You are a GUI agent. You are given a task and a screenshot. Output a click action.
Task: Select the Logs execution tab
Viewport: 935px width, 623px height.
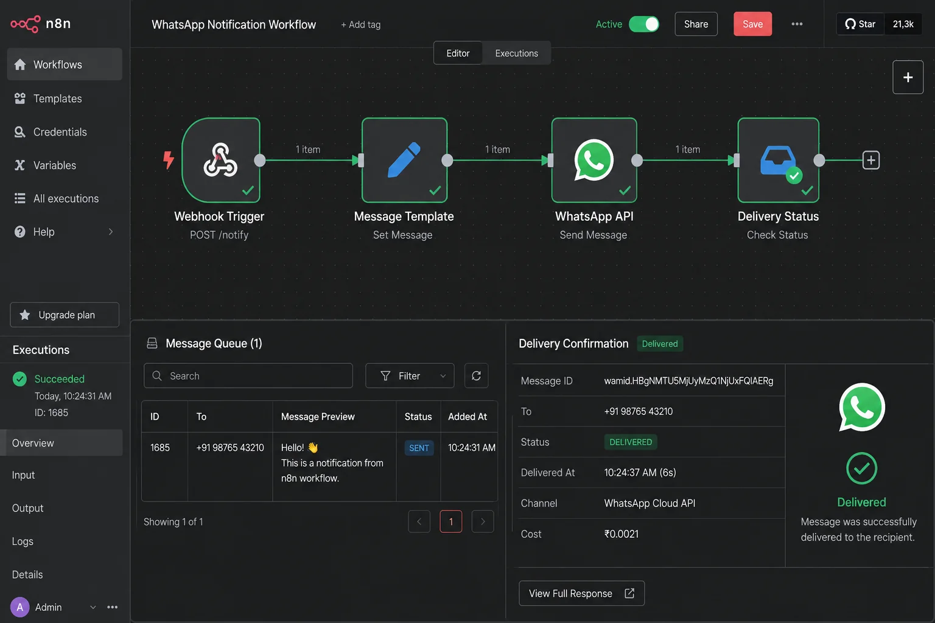23,541
